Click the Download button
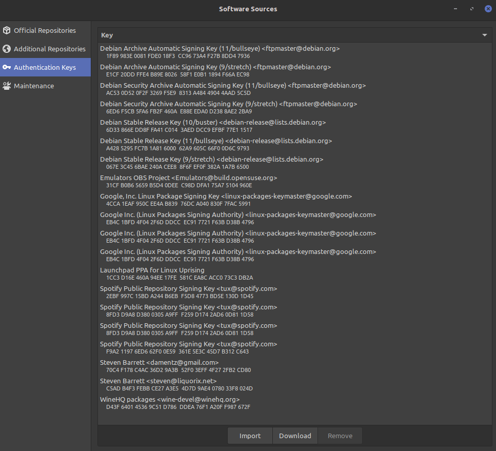This screenshot has height=451, width=496. 295,436
